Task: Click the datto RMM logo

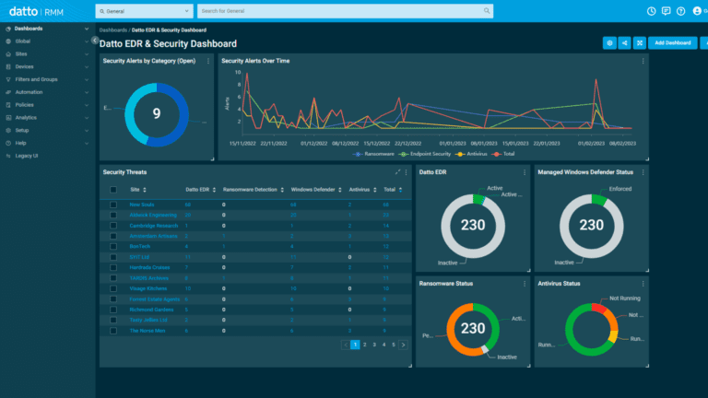Action: click(36, 12)
